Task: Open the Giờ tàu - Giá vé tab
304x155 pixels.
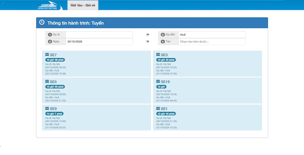Action: 83,5
